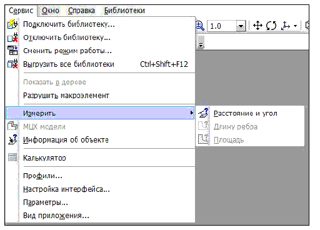
Task: Click Показать в дереве menu entry
Action: tap(101, 82)
